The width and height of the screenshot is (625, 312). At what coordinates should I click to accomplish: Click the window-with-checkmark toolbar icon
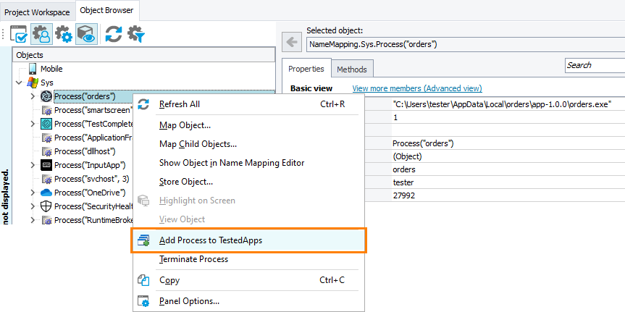20,34
